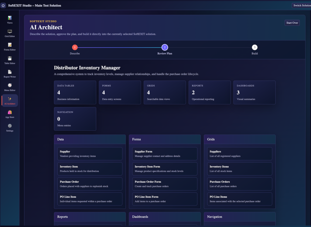Open the PO Line Item Form entry

coord(165,199)
